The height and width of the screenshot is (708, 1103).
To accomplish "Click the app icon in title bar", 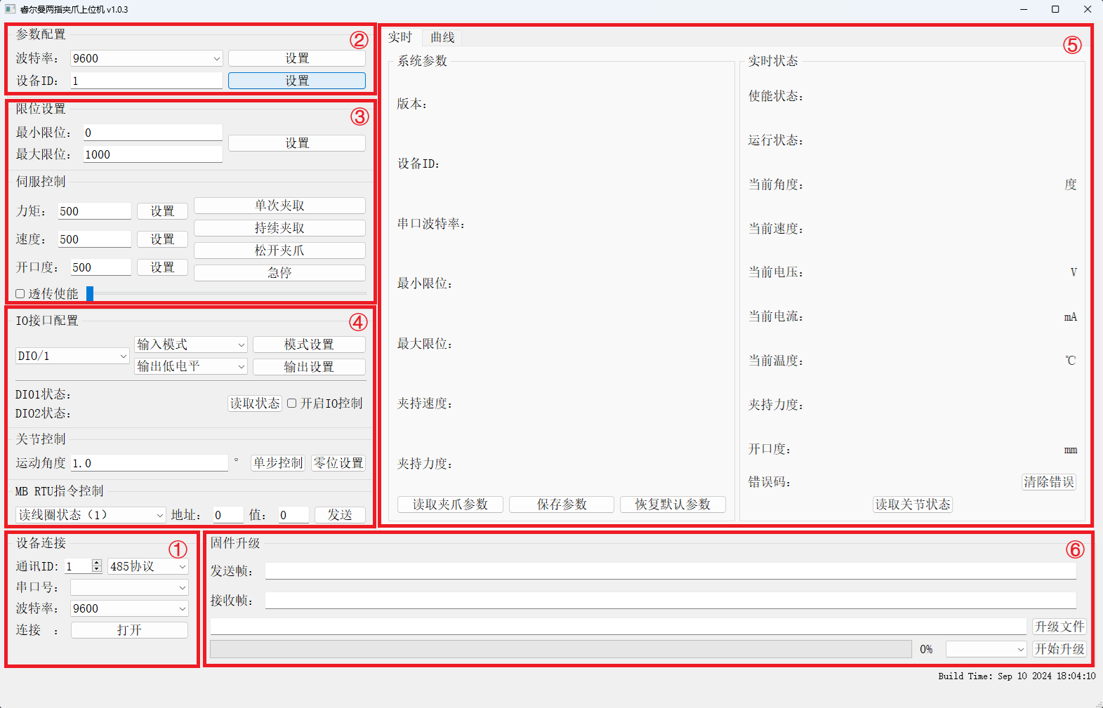I will [x=10, y=9].
